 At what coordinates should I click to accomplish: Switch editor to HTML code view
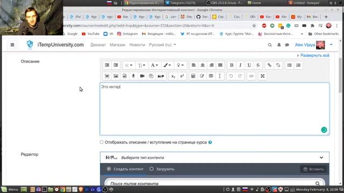click(251, 76)
